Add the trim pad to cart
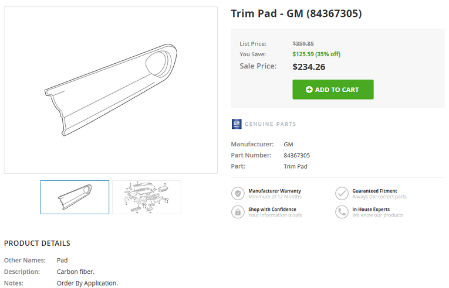The image size is (449, 288). coord(333,90)
